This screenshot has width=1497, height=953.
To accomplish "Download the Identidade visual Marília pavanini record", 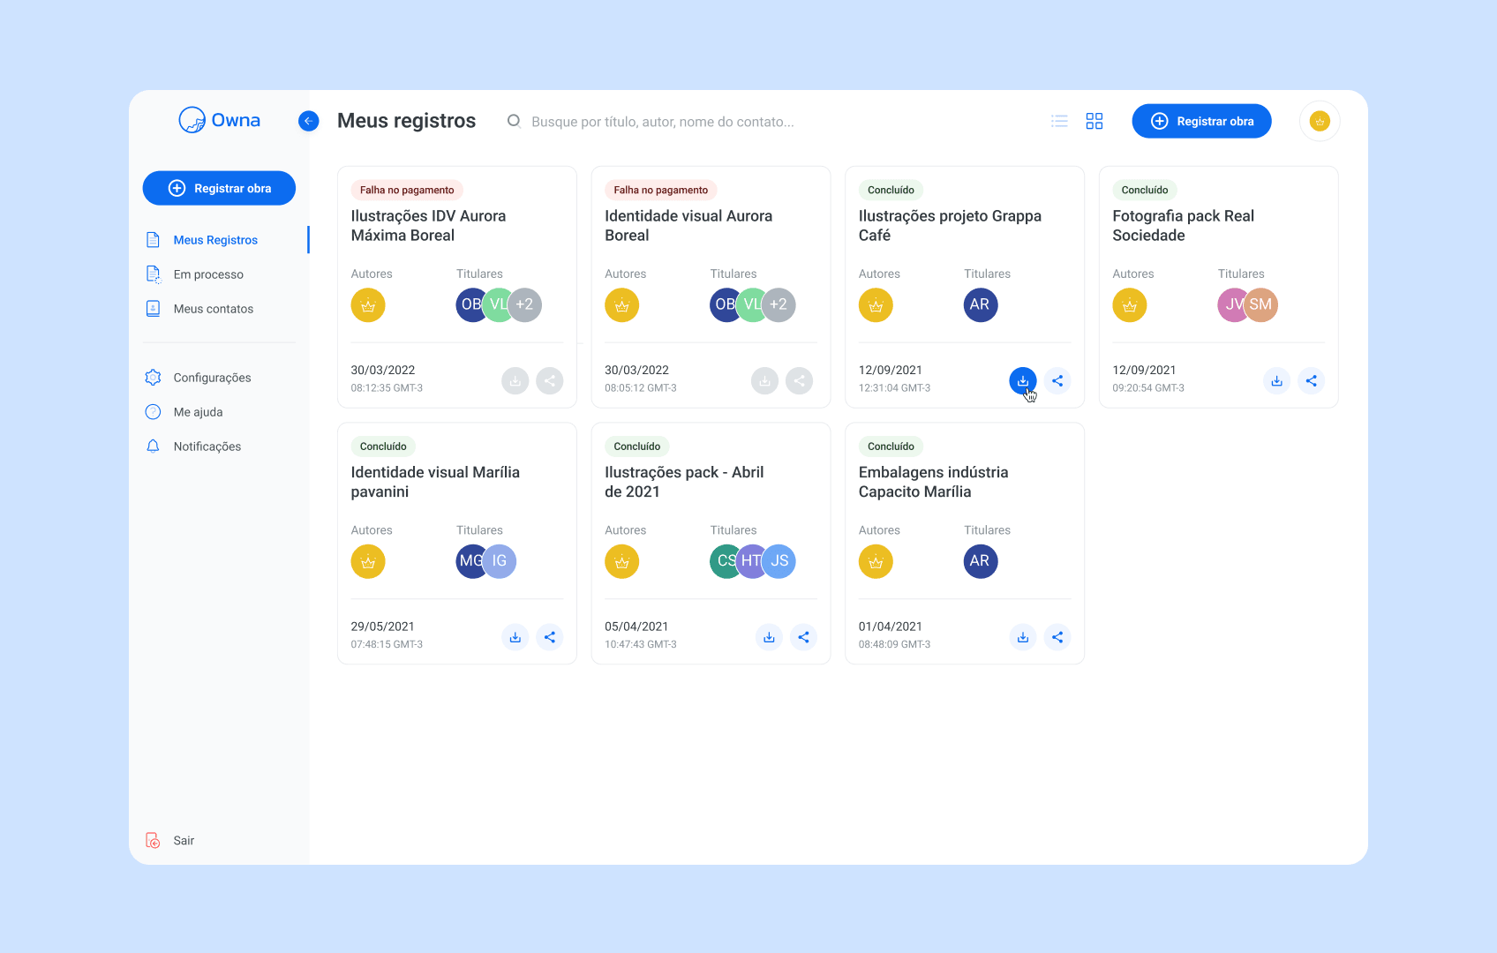I will click(515, 637).
